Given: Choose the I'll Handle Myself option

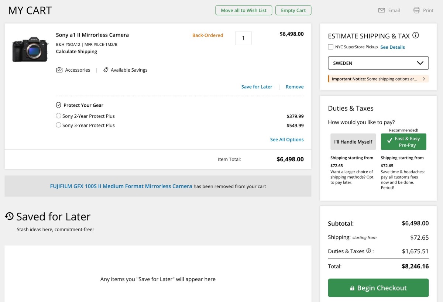Looking at the screenshot, I should (353, 142).
